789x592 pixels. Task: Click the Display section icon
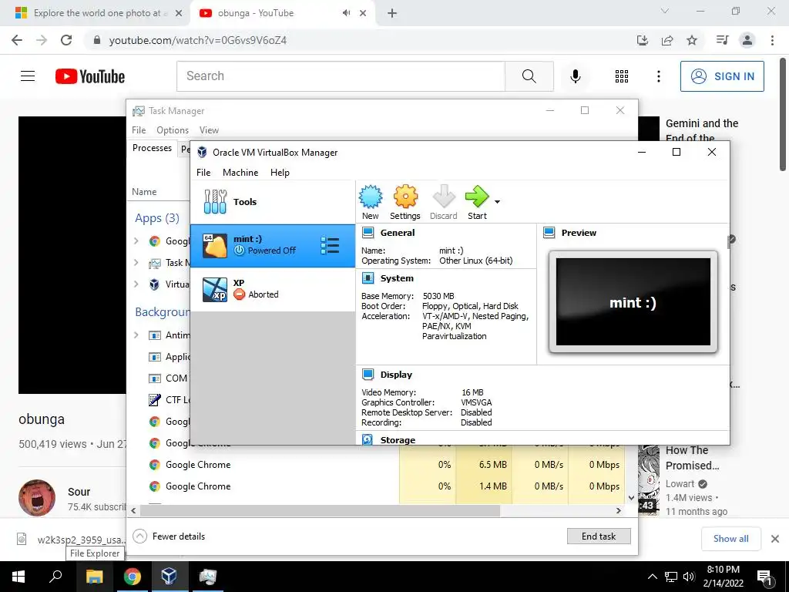pos(368,374)
